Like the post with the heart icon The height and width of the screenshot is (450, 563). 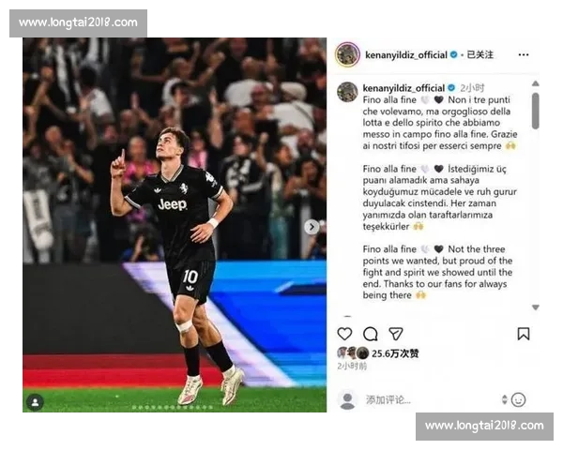(344, 334)
